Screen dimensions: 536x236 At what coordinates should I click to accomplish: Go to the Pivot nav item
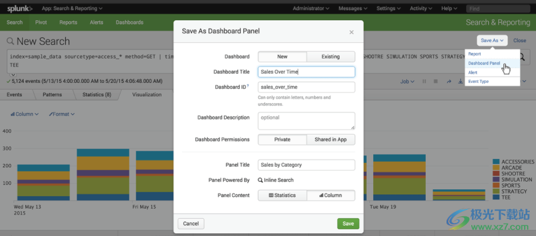(x=41, y=23)
